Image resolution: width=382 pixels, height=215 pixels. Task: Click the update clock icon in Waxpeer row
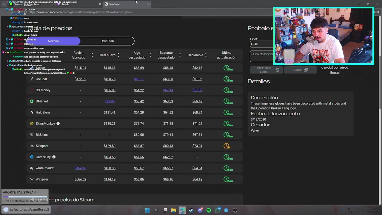click(228, 179)
